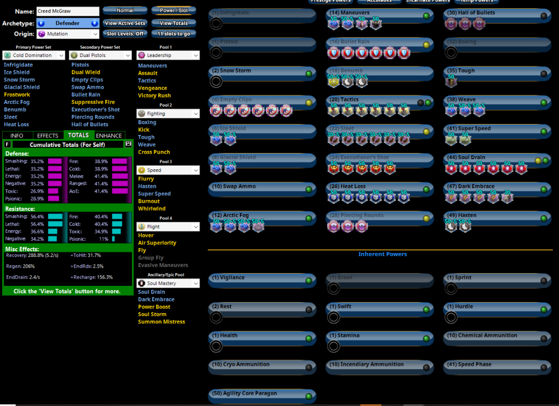This screenshot has height=406, width=559.
Task: Select the single enhancement icon under Tough
Action: coord(451,82)
